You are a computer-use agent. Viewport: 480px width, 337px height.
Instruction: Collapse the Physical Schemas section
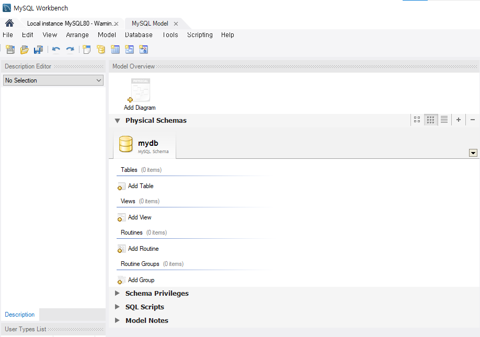pyautogui.click(x=117, y=121)
